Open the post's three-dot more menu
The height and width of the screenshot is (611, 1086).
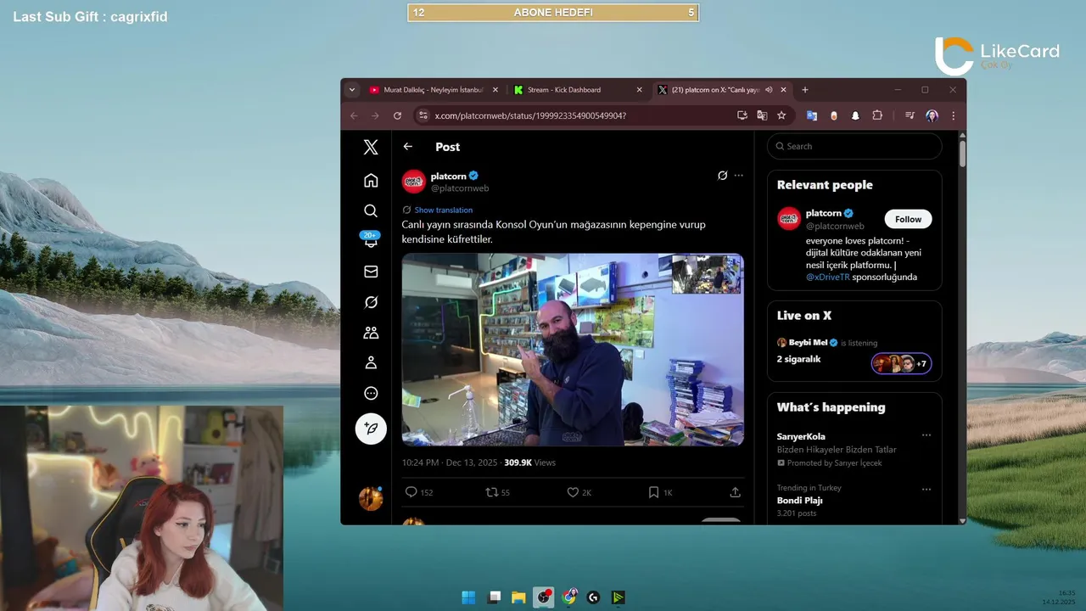tap(739, 176)
